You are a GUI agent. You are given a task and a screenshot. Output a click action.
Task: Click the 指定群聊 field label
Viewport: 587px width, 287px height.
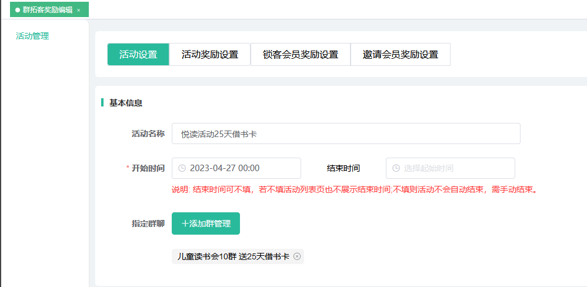point(148,223)
